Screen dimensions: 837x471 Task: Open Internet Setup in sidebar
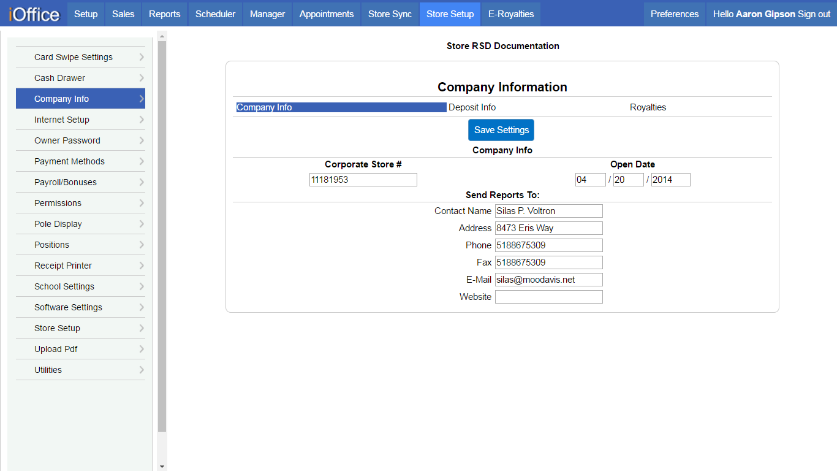(80, 120)
